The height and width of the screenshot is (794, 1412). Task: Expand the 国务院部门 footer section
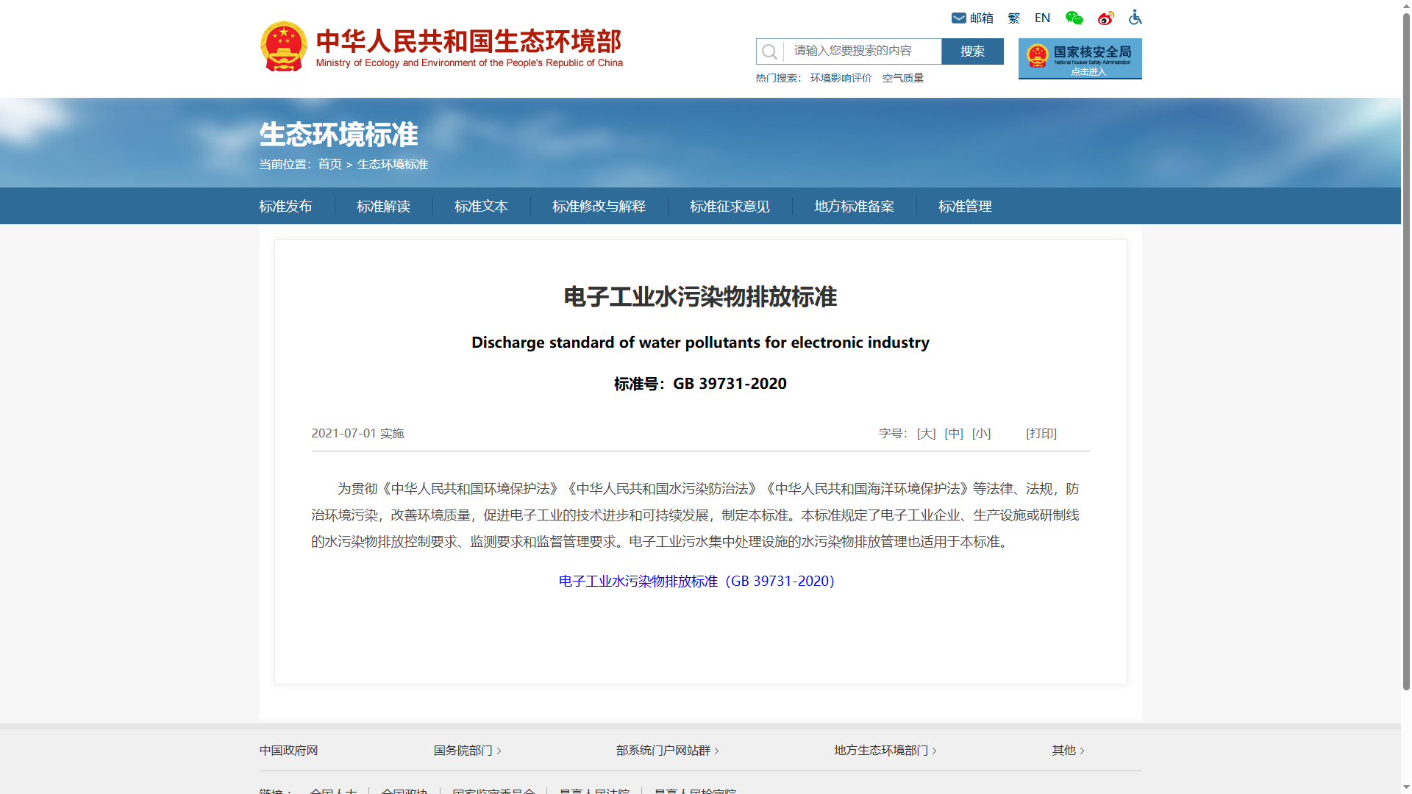coord(466,751)
